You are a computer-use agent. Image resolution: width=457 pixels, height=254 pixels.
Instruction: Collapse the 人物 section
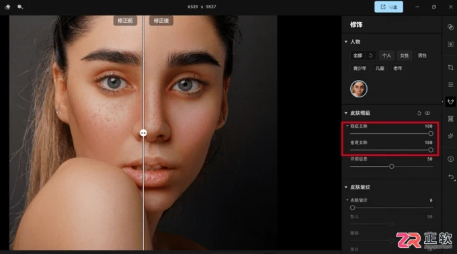click(x=346, y=42)
